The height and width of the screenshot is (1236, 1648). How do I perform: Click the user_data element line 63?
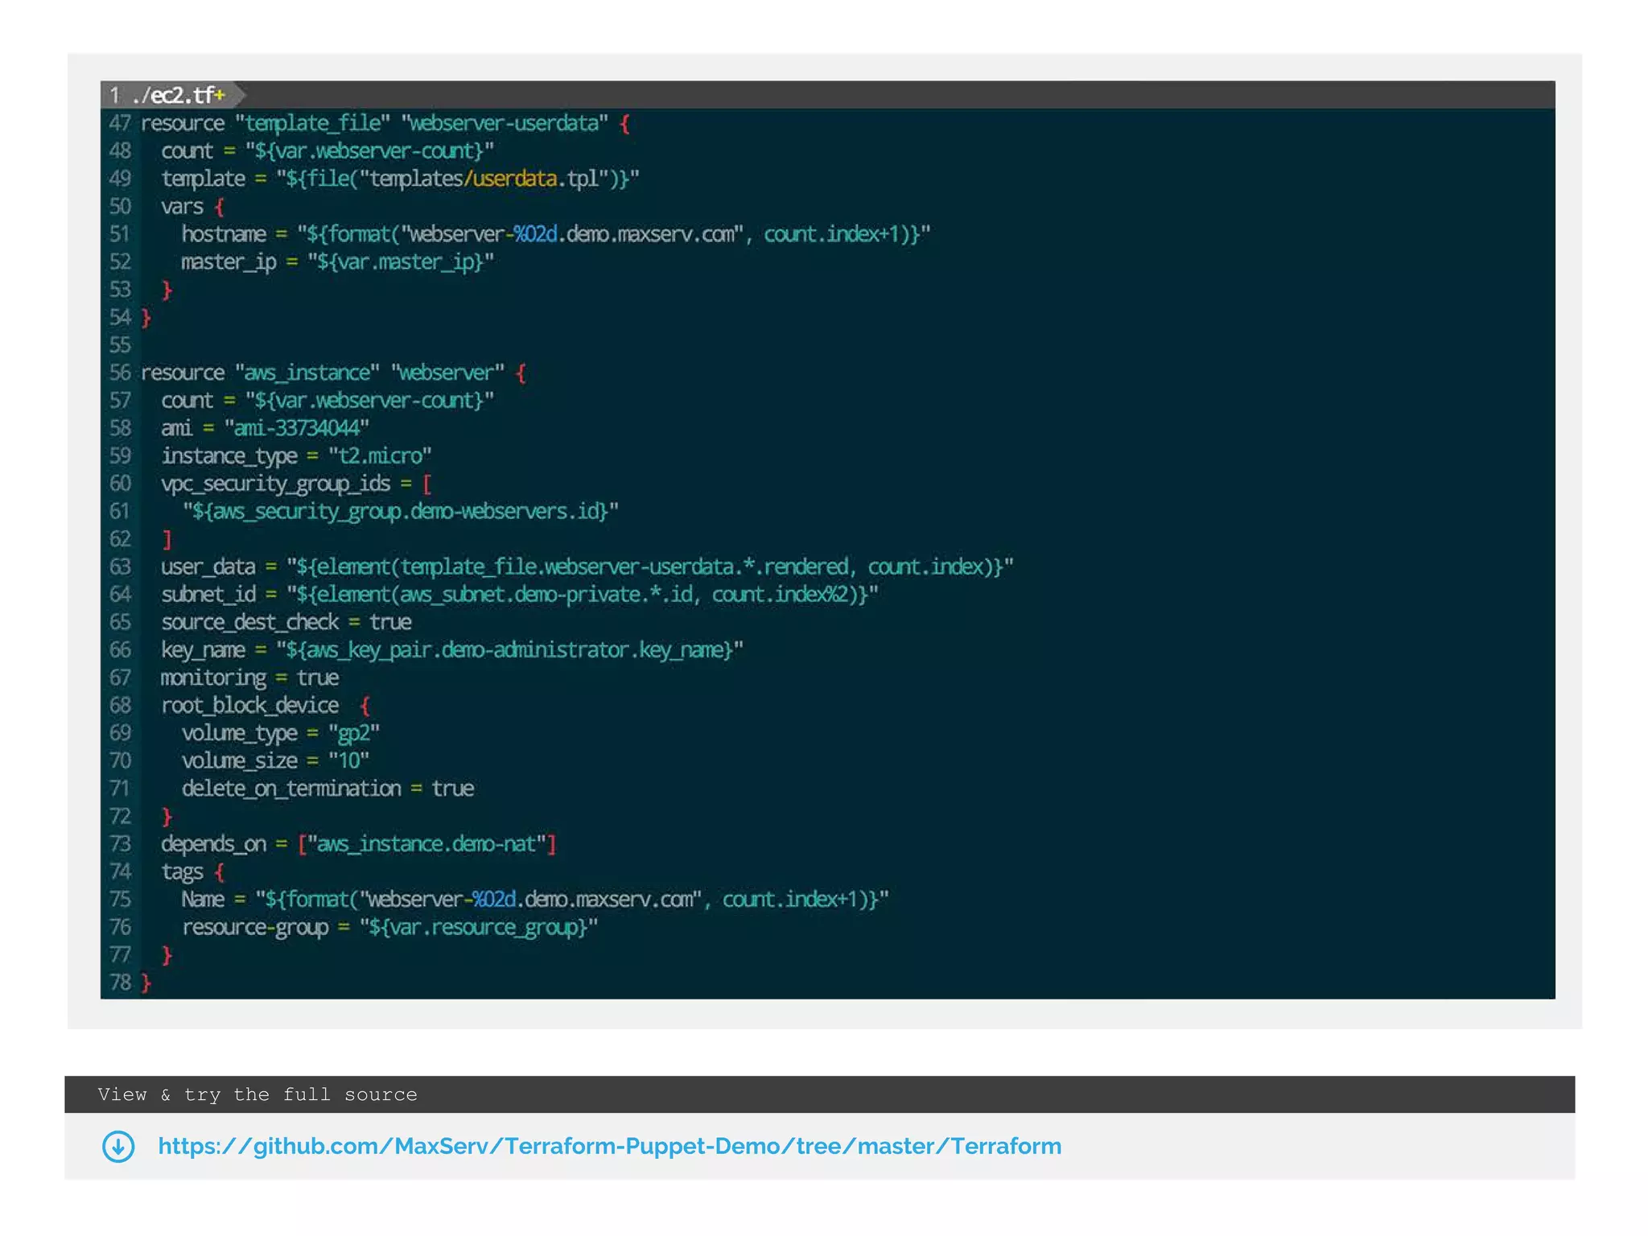coord(587,567)
